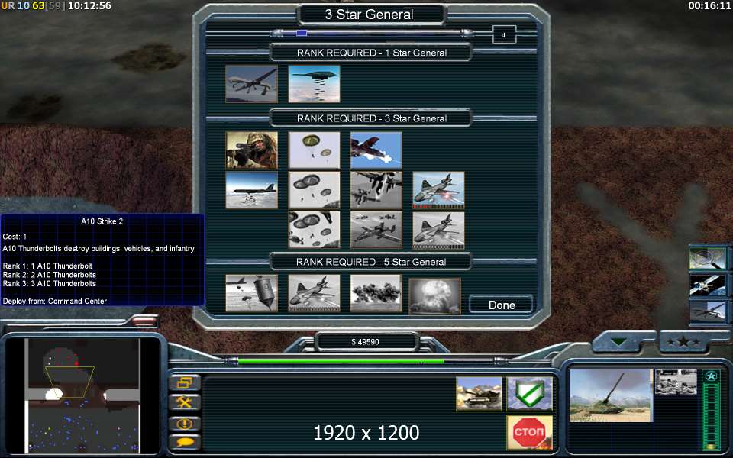Viewport: 733px width, 458px height.
Task: Click the 'RANK REQUIRED - 5 Star General' header
Action: click(371, 262)
